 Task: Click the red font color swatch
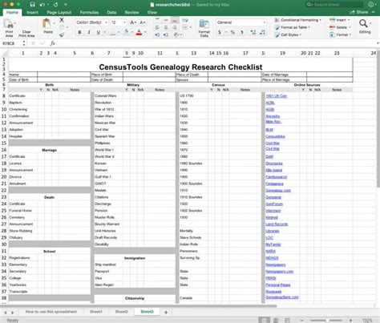tap(139, 33)
